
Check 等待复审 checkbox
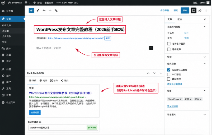click(169, 49)
